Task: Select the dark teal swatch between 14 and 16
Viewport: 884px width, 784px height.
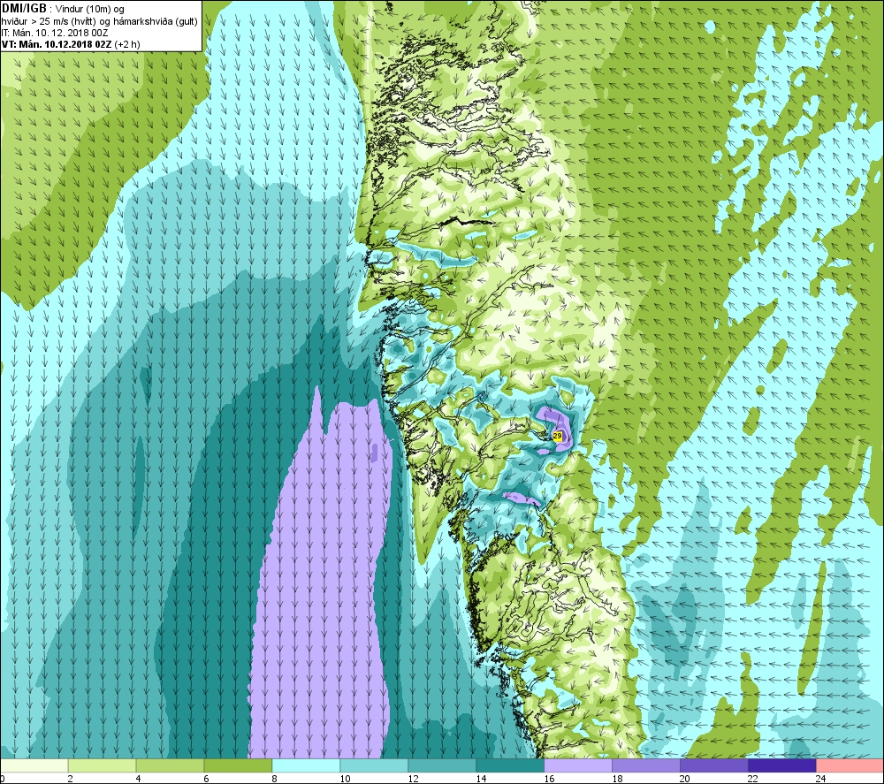Action: (510, 765)
